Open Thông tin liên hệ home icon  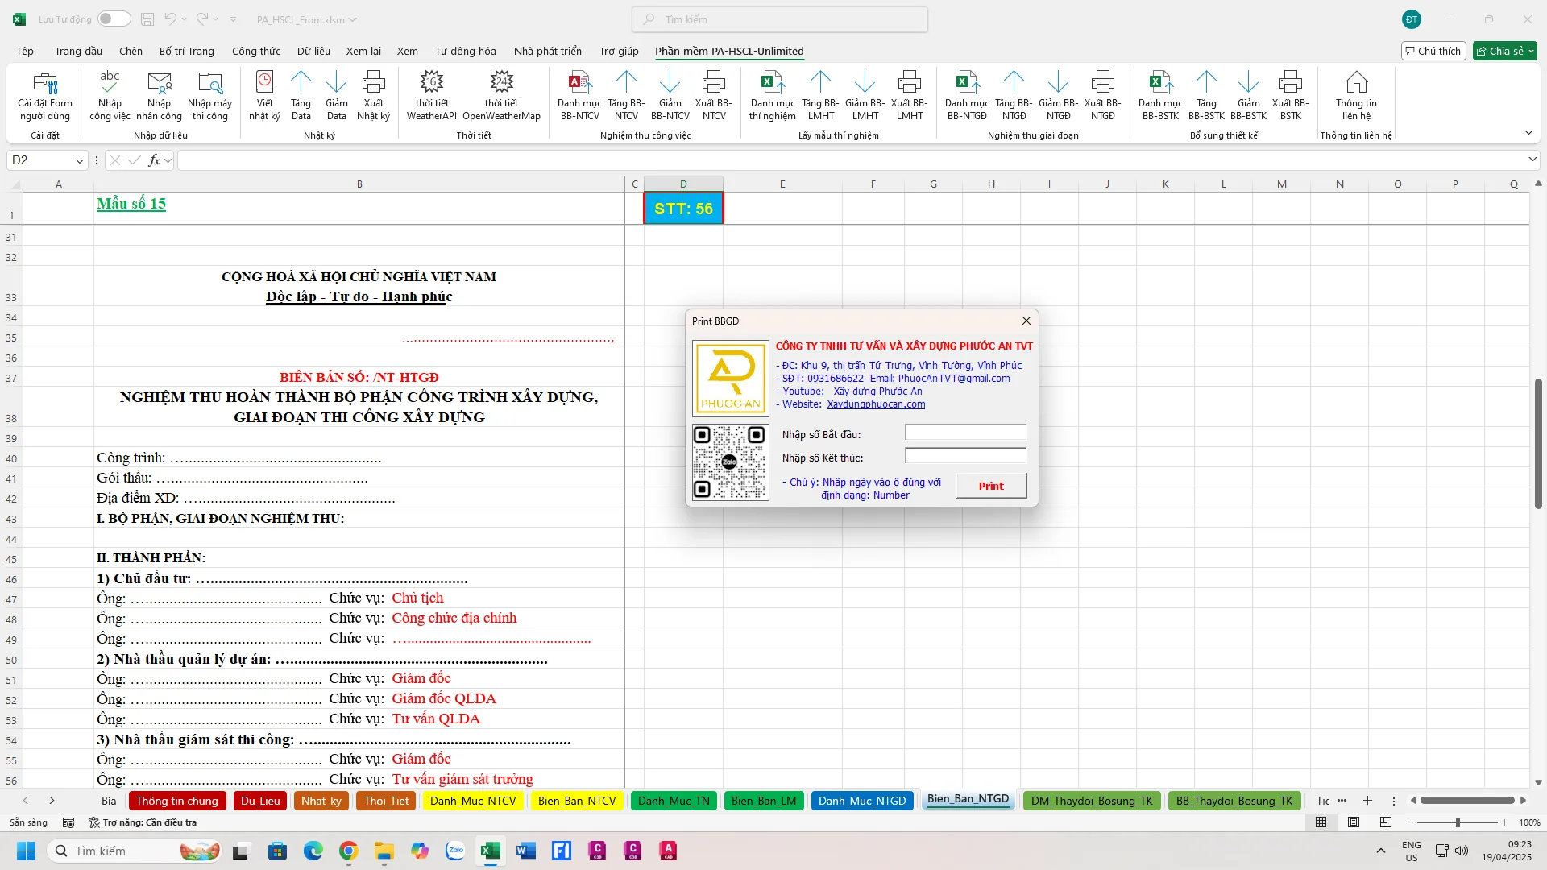(1356, 96)
